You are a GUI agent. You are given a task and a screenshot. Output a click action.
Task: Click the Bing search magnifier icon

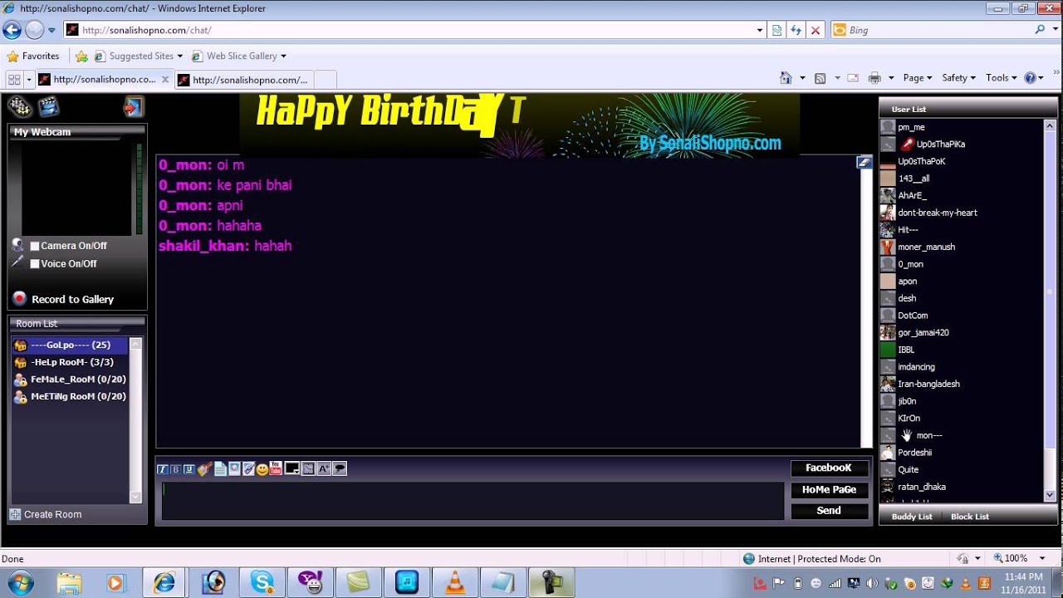[1041, 30]
